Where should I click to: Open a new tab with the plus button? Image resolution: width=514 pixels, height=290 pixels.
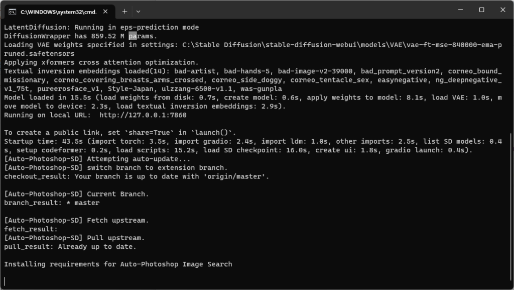[x=124, y=12]
